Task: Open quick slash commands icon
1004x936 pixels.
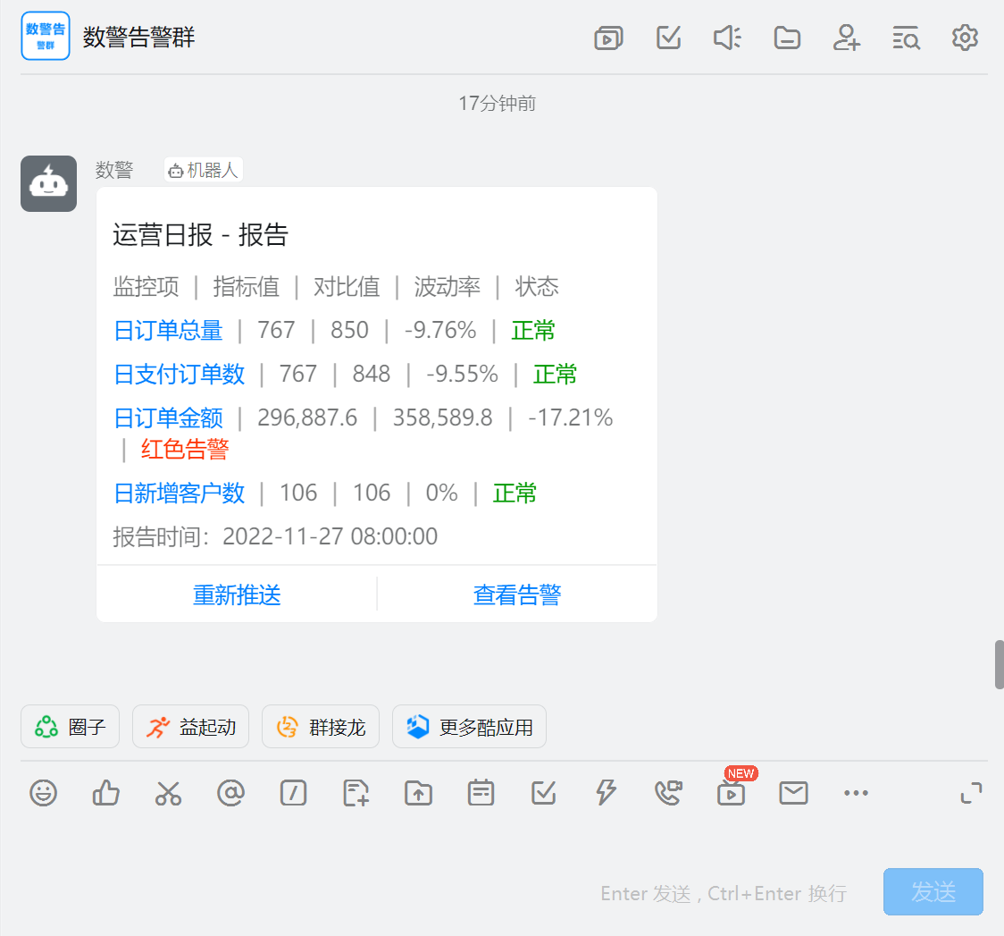Action: 293,793
